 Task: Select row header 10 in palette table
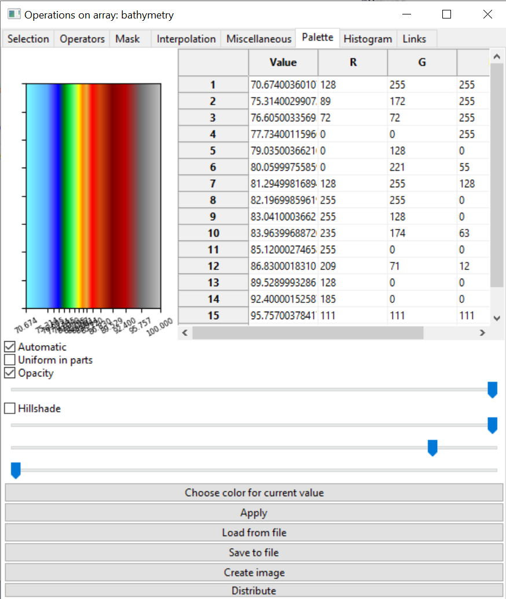coord(213,234)
